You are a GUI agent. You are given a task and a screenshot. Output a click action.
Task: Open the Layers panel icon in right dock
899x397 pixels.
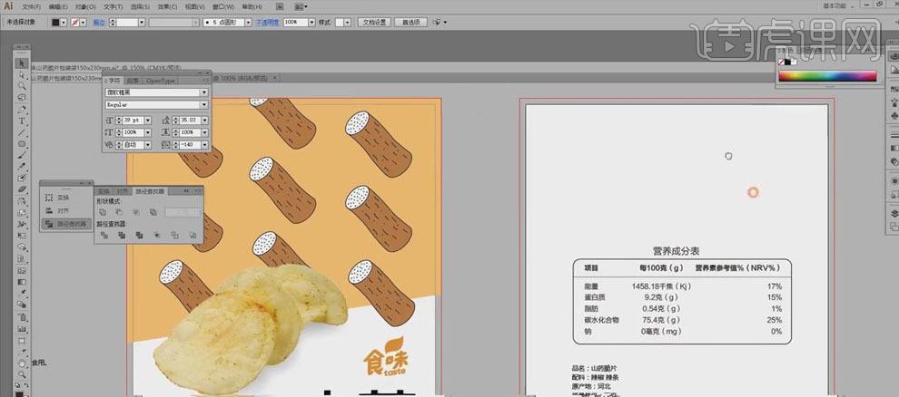point(894,213)
